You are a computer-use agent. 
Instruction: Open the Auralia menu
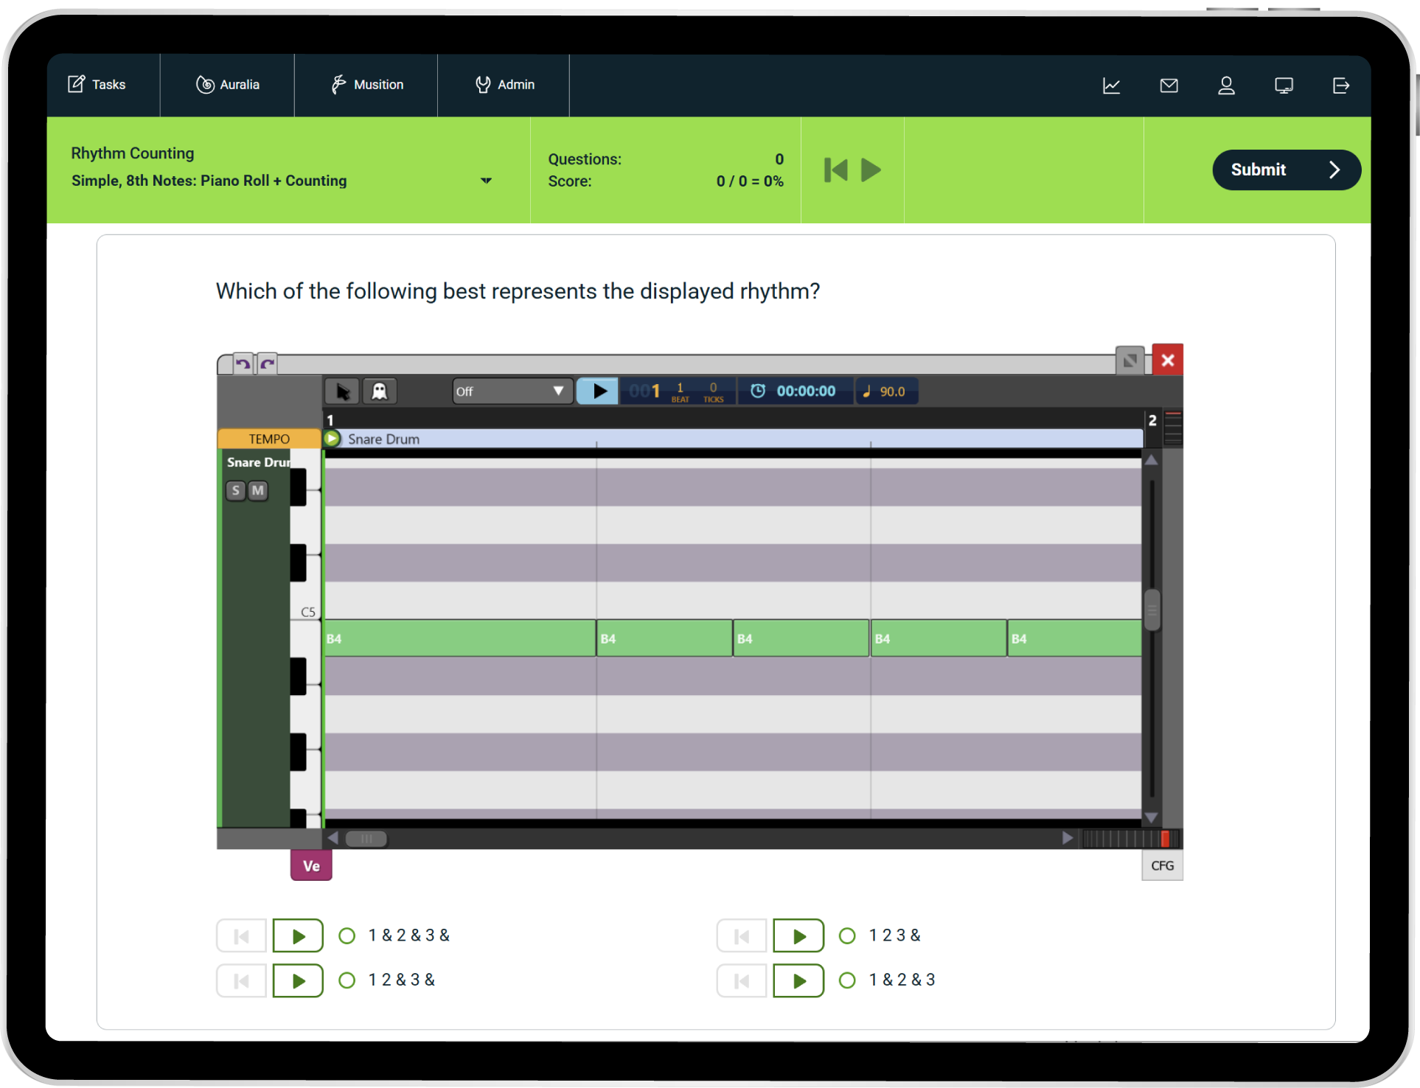pyautogui.click(x=227, y=85)
